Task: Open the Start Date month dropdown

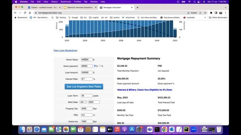Action: (x=83, y=102)
